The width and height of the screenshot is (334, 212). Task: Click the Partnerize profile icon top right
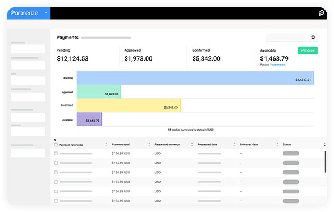click(322, 13)
